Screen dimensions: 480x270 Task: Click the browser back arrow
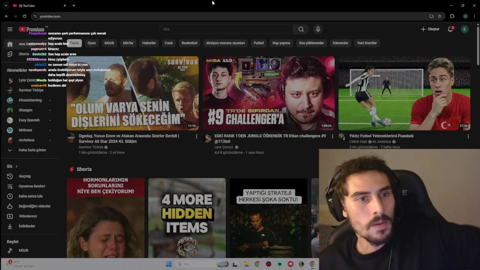(6, 16)
